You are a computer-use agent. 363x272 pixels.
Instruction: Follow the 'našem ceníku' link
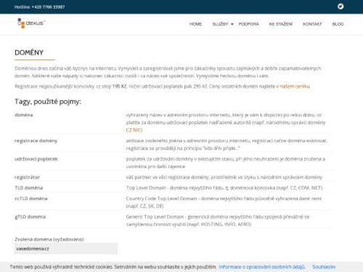[x=295, y=86]
